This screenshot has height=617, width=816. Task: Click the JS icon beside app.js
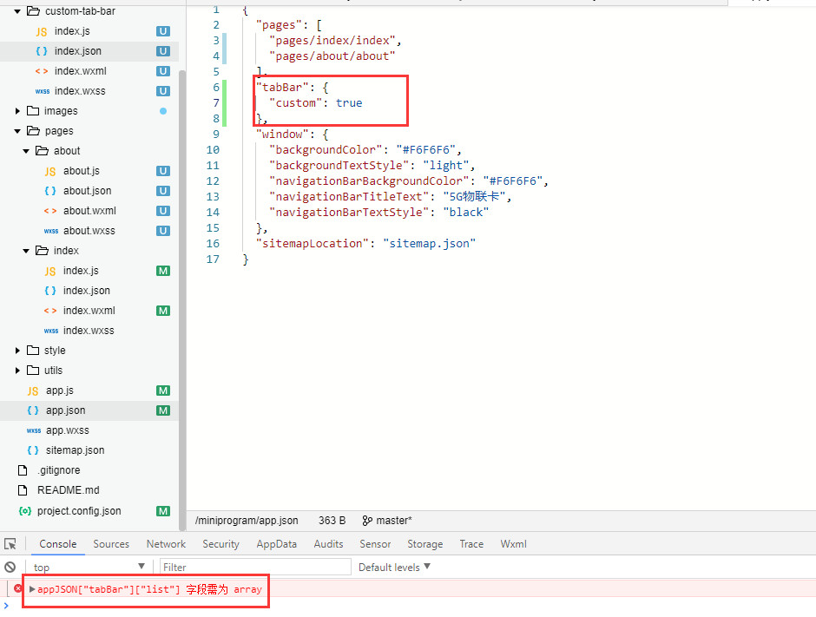(33, 391)
